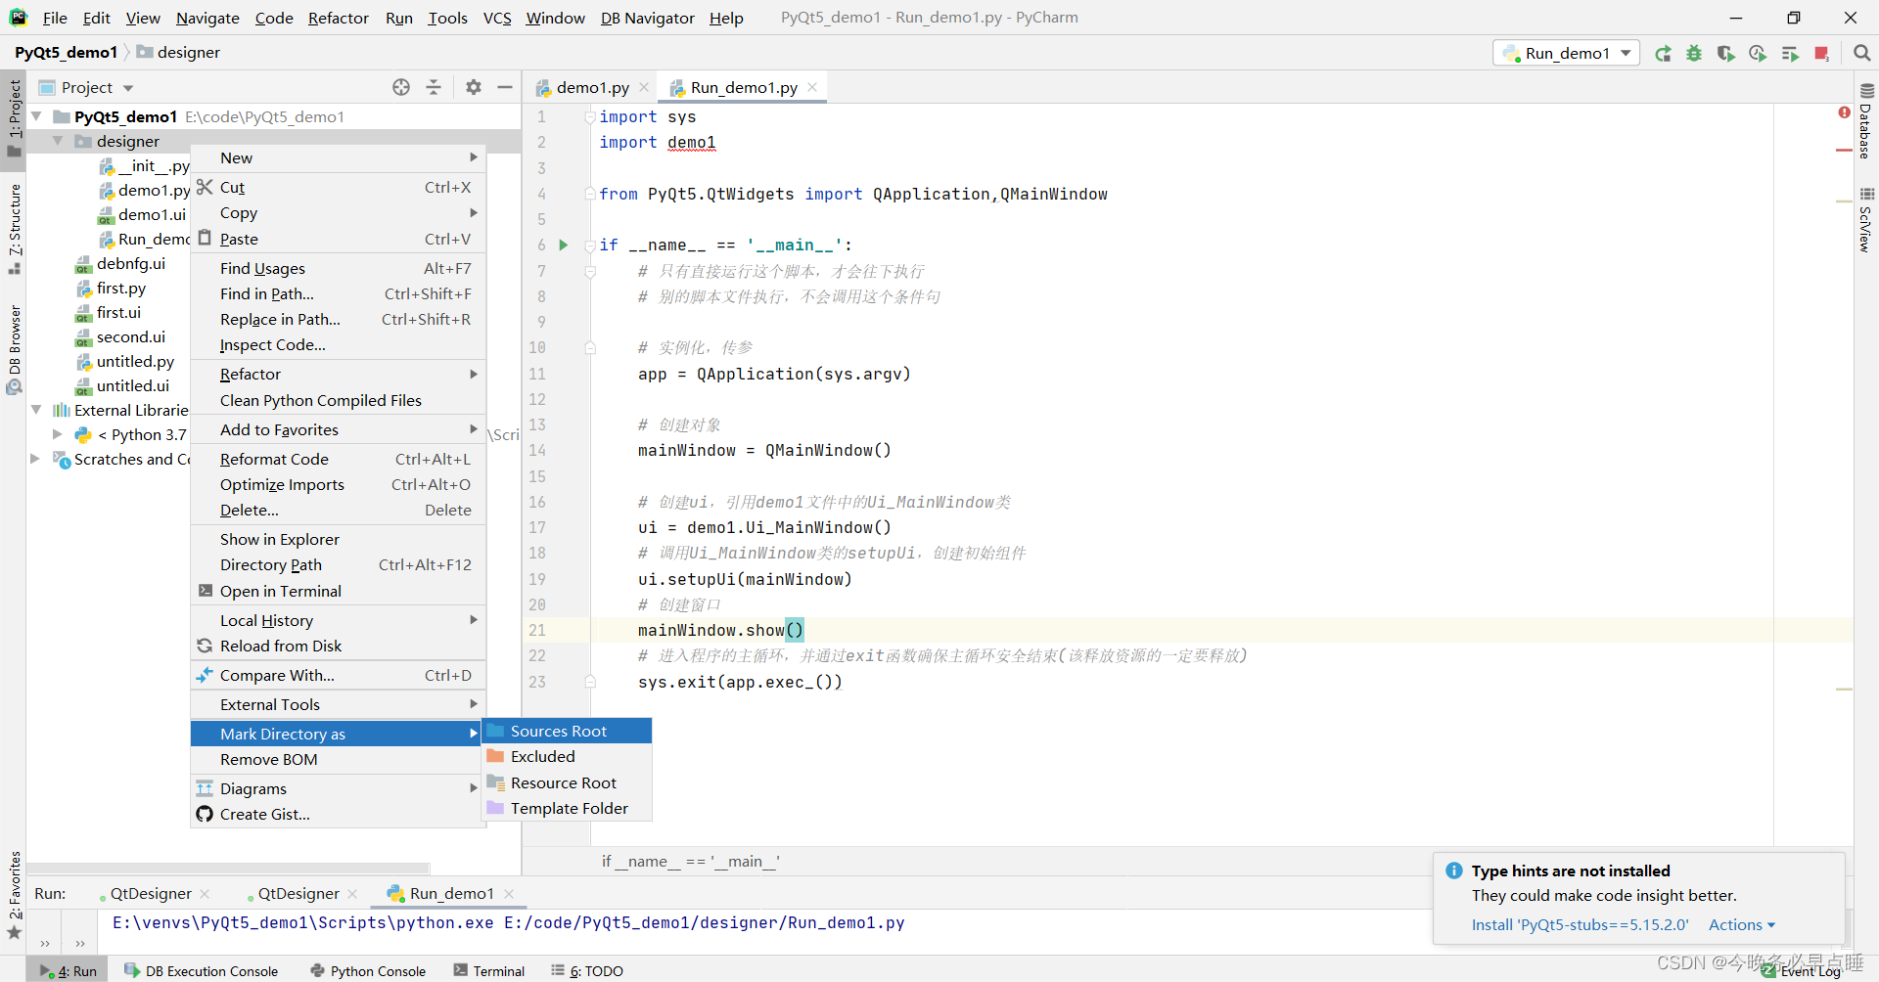
Task: Click the red Stop icon in toolbar
Action: coord(1821,54)
